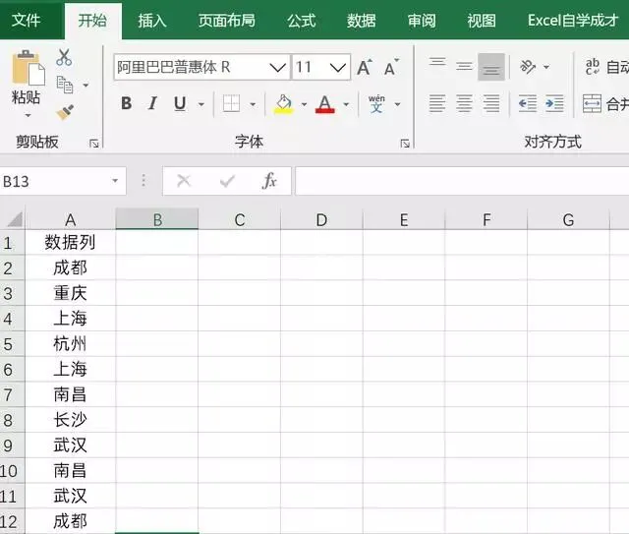Apply red font color A
629x534 pixels.
325,104
